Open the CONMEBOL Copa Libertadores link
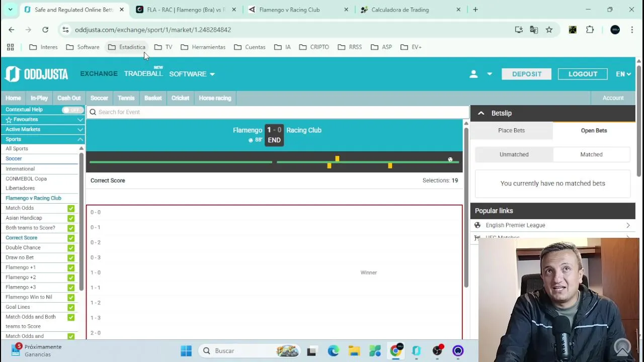Screen dimensions: 644x362 pyautogui.click(x=26, y=184)
